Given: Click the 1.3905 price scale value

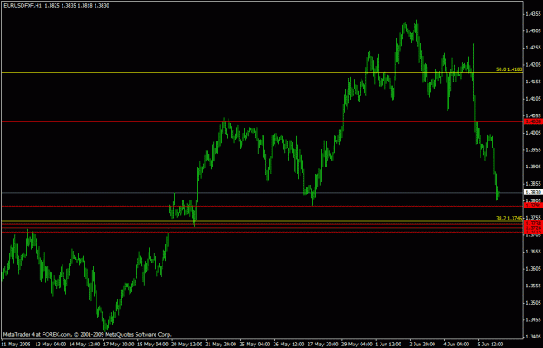Looking at the screenshot, I should [x=533, y=167].
